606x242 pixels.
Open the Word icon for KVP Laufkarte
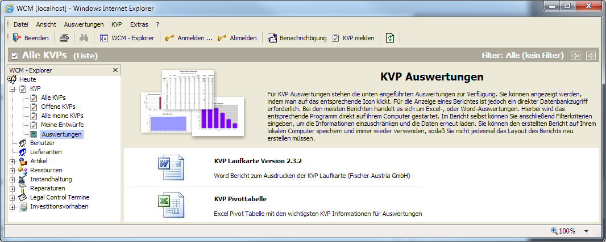click(169, 168)
